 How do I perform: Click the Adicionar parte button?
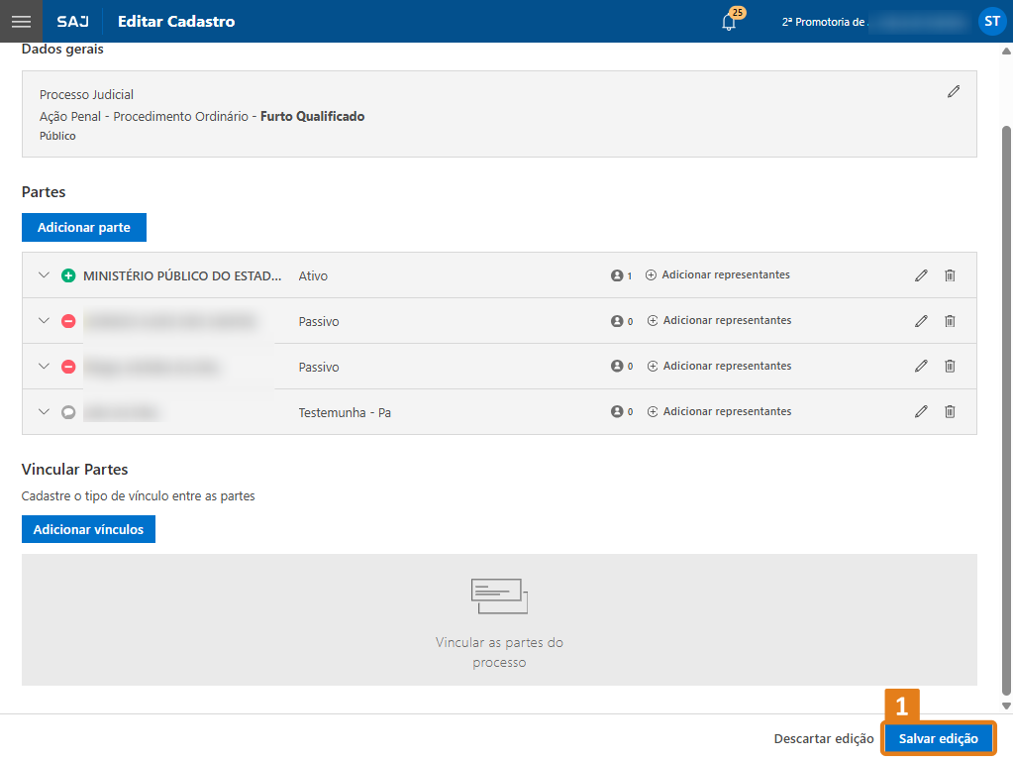pyautogui.click(x=83, y=227)
